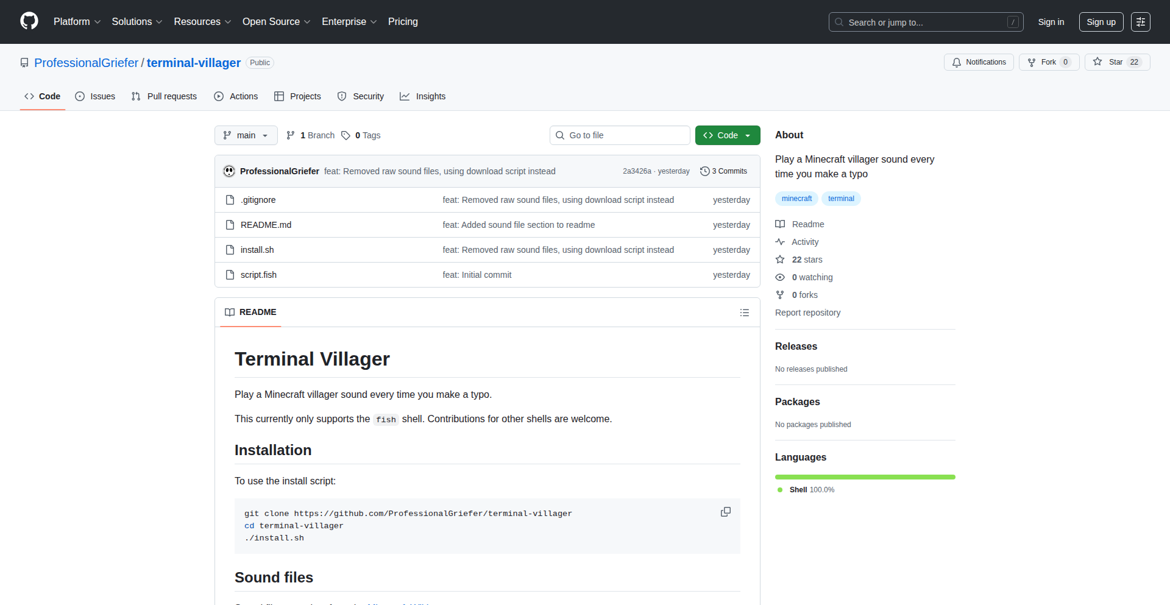View the 3 Commits history
Viewport: 1170px width, 605px height.
pyautogui.click(x=723, y=171)
